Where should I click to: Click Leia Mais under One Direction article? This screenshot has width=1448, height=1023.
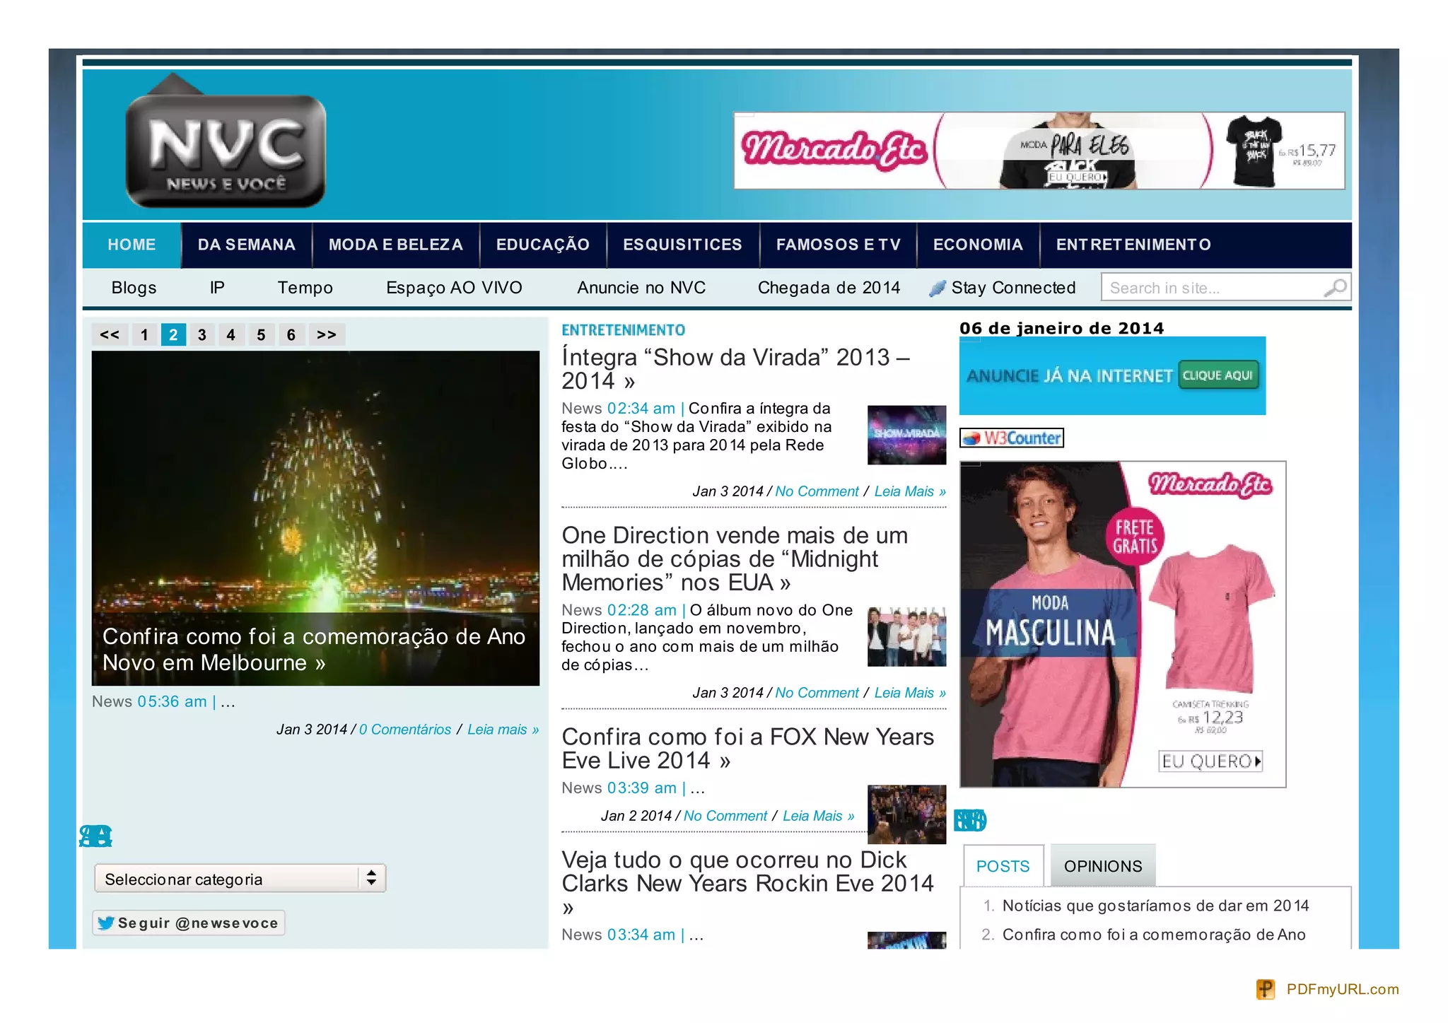pyautogui.click(x=909, y=693)
